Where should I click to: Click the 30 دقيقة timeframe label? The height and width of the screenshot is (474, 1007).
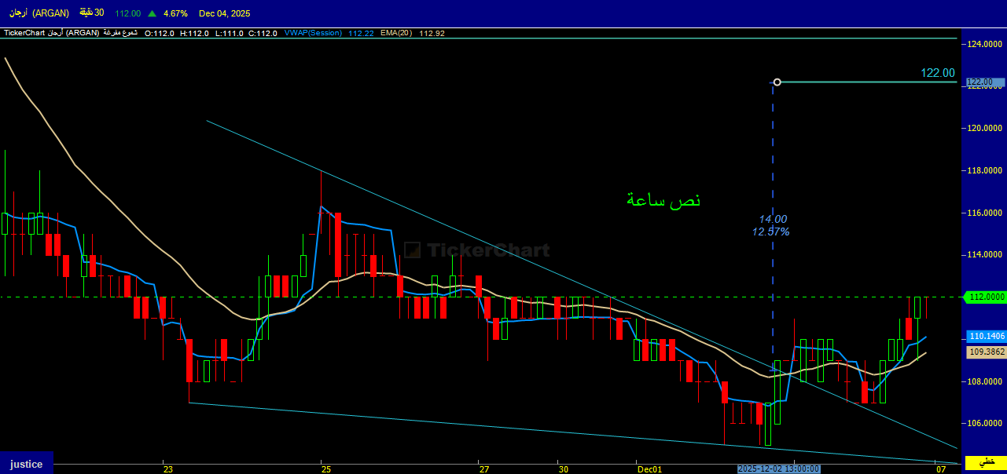click(x=94, y=13)
